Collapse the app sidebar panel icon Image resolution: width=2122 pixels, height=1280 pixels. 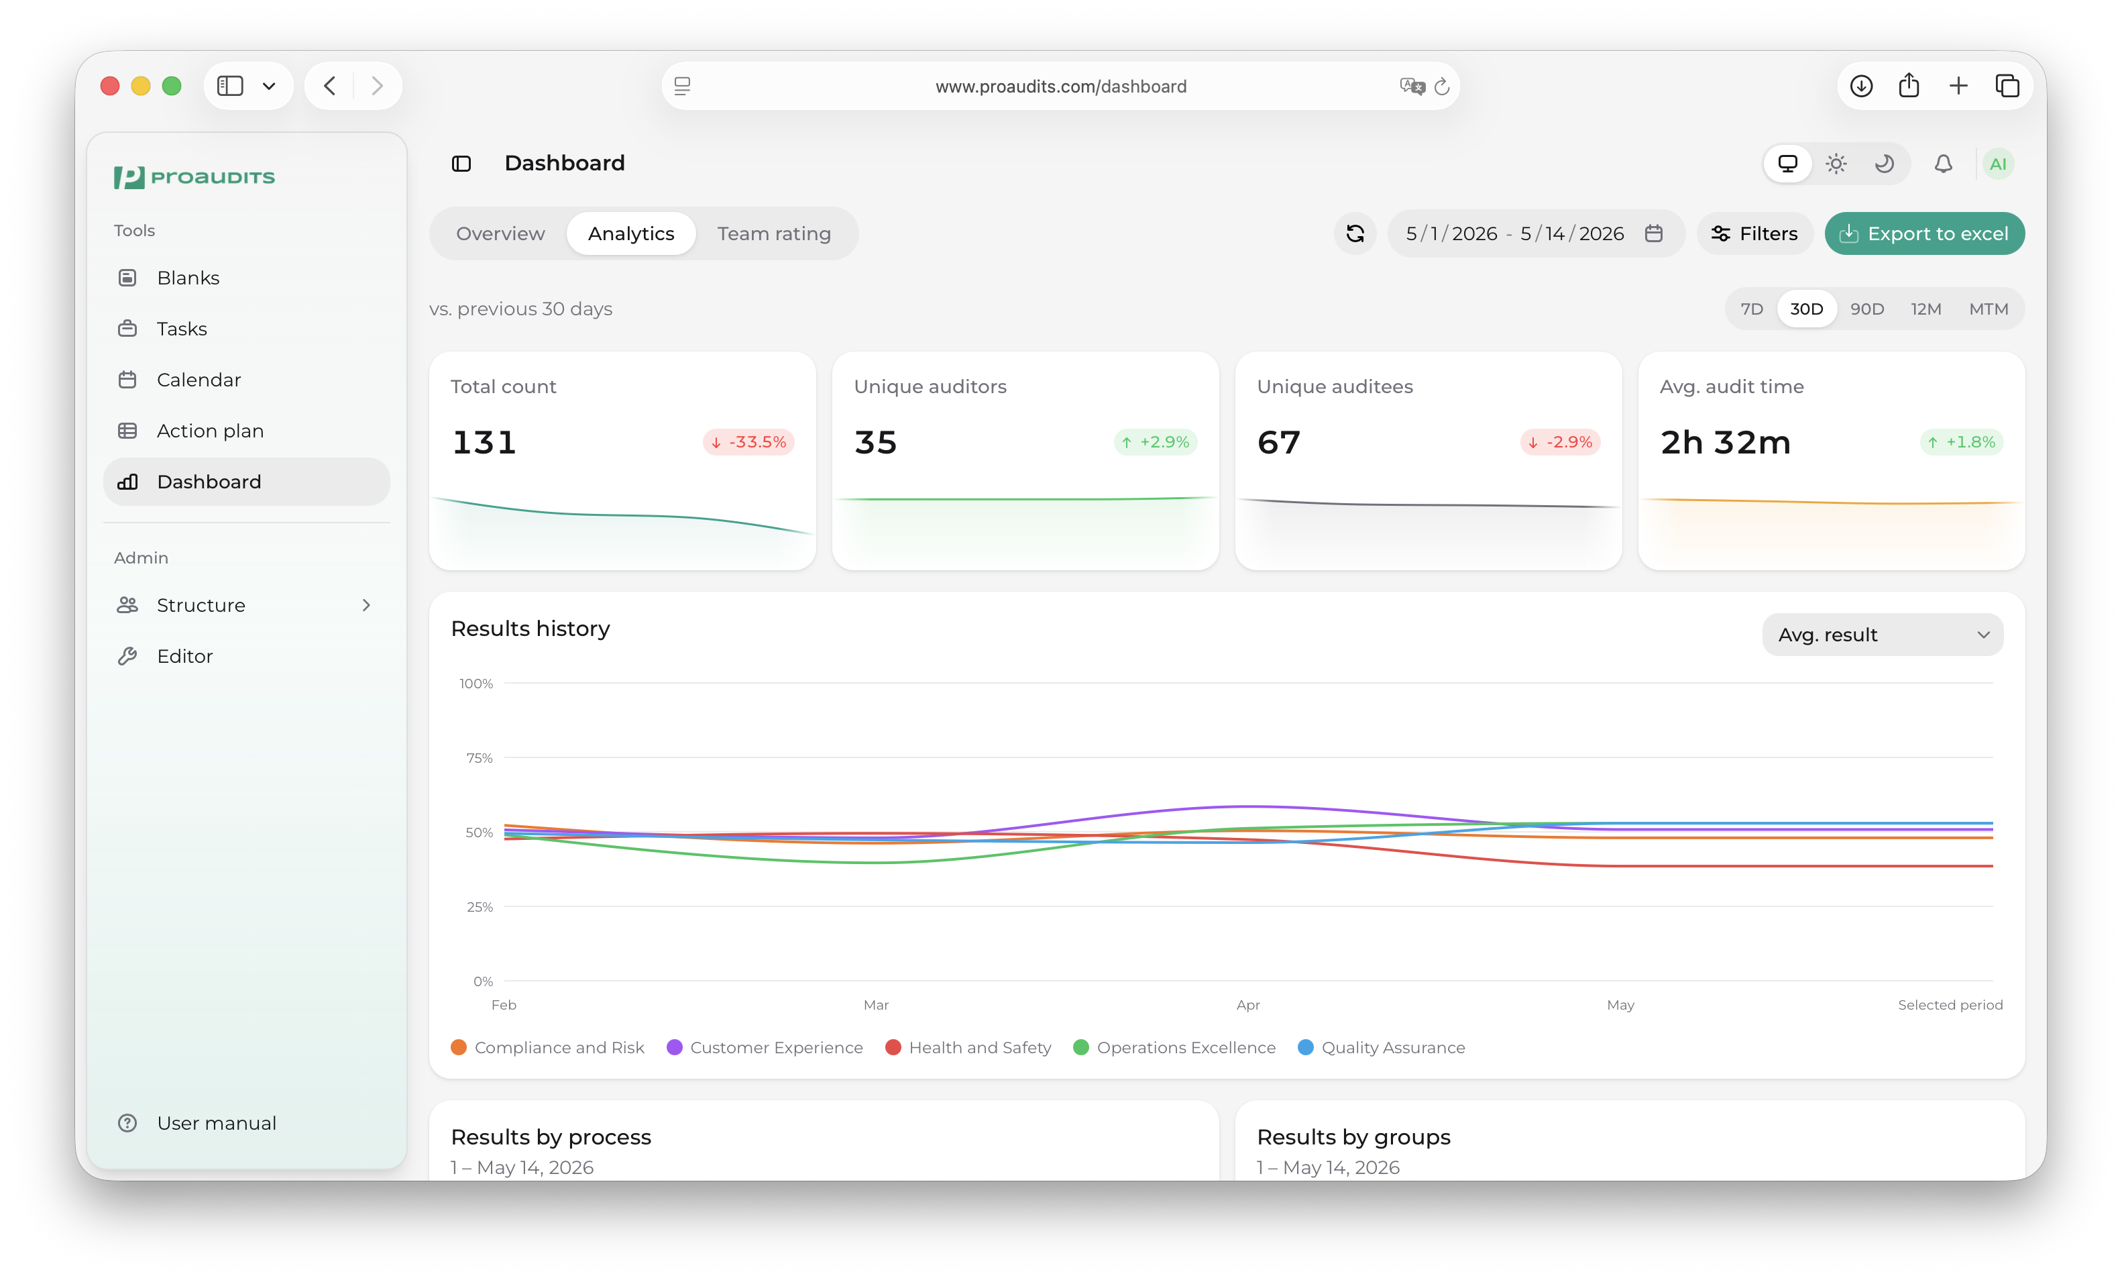click(x=461, y=164)
